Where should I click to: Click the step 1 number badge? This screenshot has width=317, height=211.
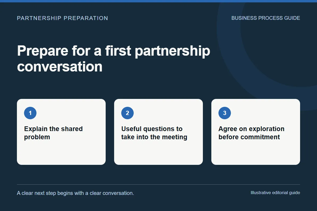click(30, 113)
